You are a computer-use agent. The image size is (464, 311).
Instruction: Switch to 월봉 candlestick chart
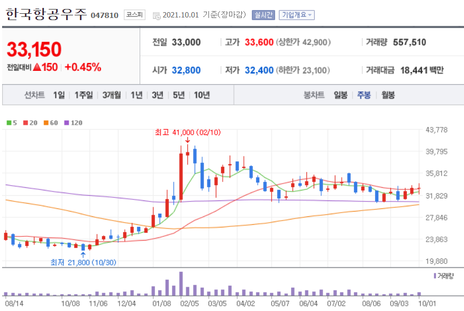coord(388,95)
